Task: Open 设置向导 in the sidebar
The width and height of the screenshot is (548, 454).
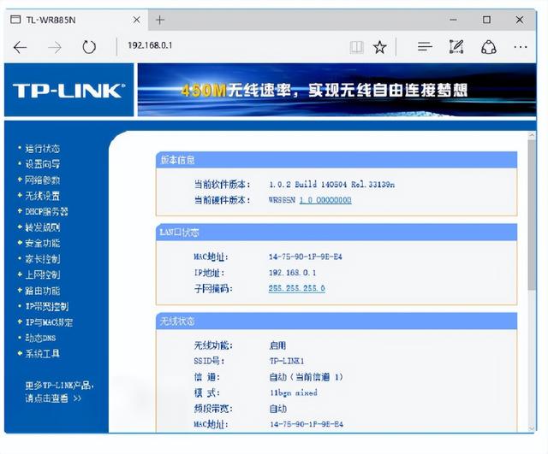Action: click(x=42, y=164)
